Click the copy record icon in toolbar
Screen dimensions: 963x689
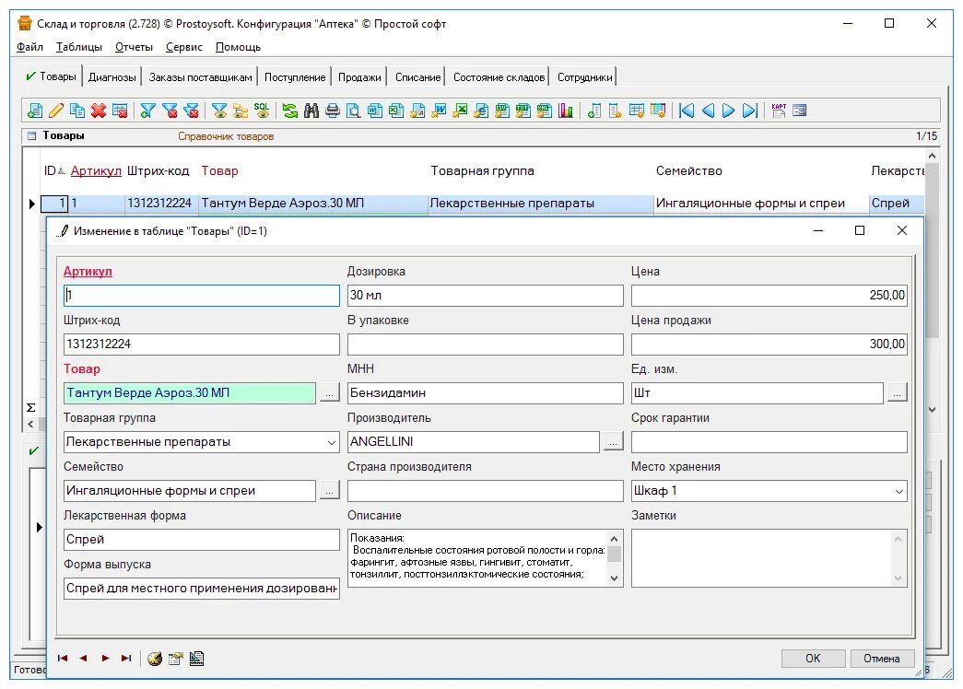click(x=77, y=111)
